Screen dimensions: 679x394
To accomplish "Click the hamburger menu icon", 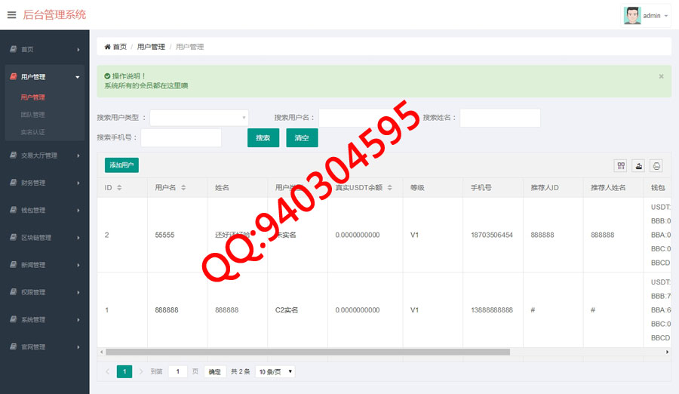I will (11, 15).
